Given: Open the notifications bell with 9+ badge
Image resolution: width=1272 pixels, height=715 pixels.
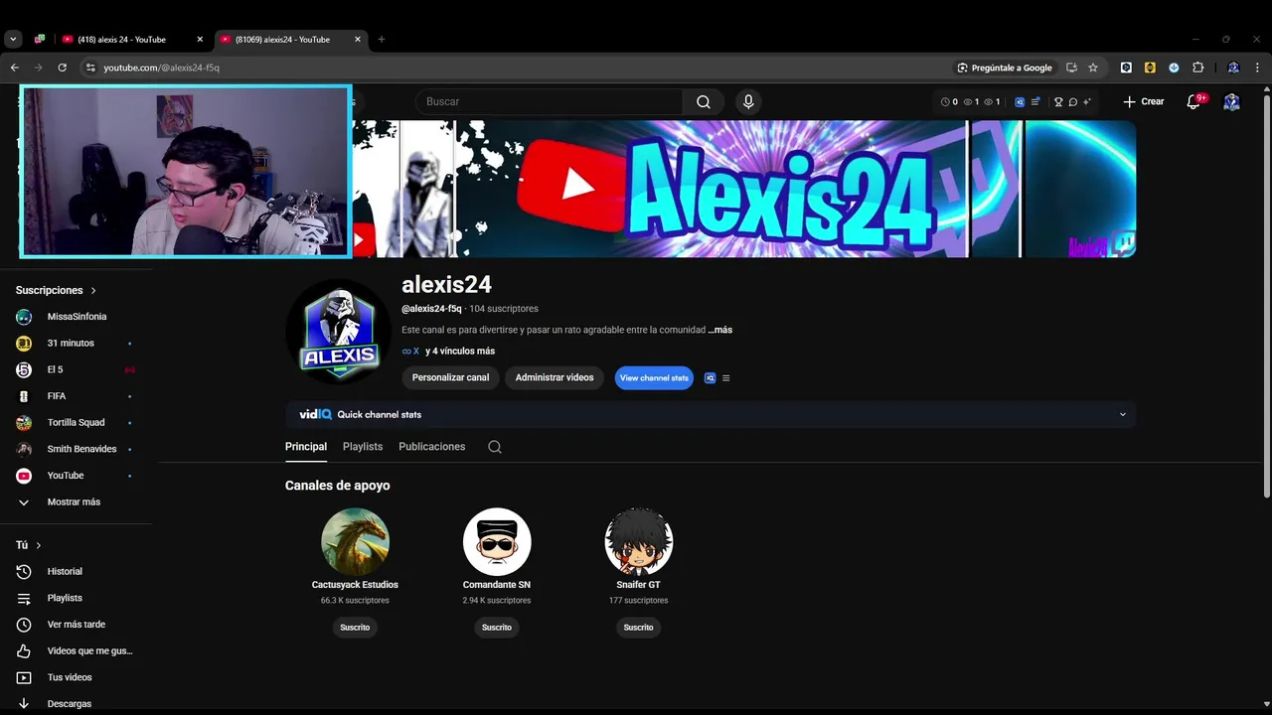Looking at the screenshot, I should [1194, 101].
